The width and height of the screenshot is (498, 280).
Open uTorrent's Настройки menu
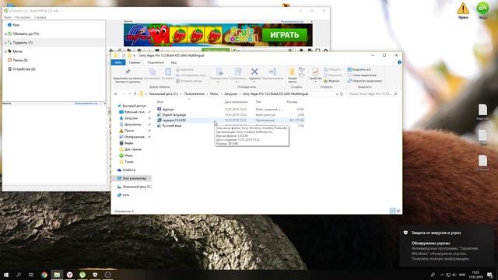click(23, 17)
